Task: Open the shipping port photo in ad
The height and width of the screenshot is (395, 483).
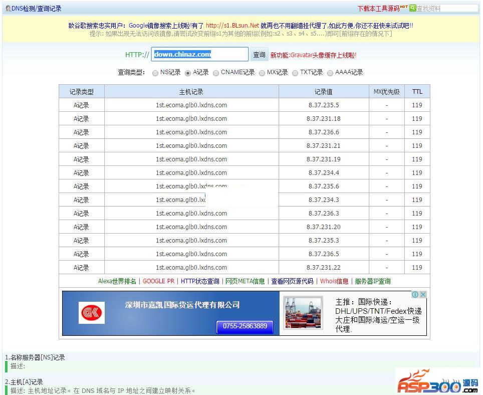Action: (303, 313)
